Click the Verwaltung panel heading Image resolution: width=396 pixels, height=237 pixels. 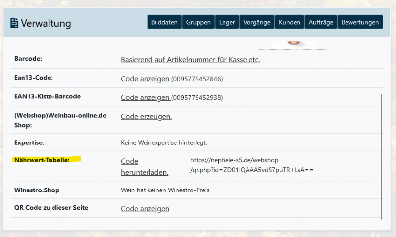[46, 23]
